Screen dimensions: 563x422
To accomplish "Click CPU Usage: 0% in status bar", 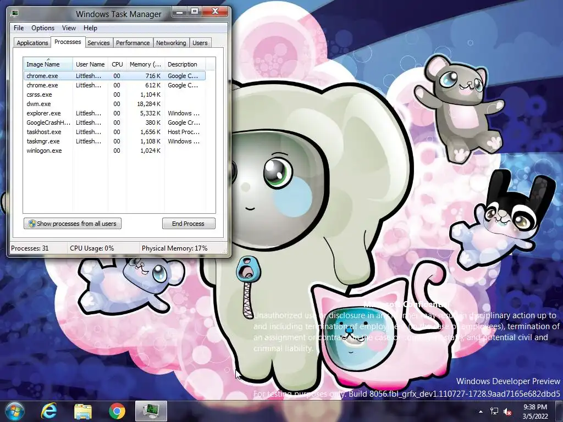I will [92, 248].
